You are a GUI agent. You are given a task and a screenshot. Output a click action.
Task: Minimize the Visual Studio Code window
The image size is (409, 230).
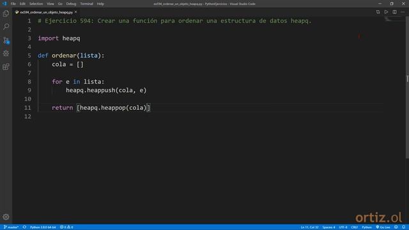(x=380, y=4)
